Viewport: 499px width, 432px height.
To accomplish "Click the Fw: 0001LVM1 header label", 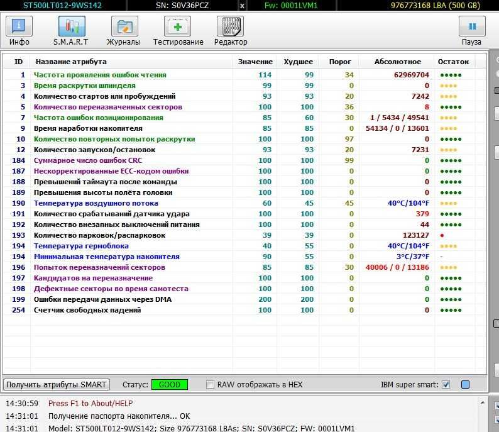I will coord(291,6).
